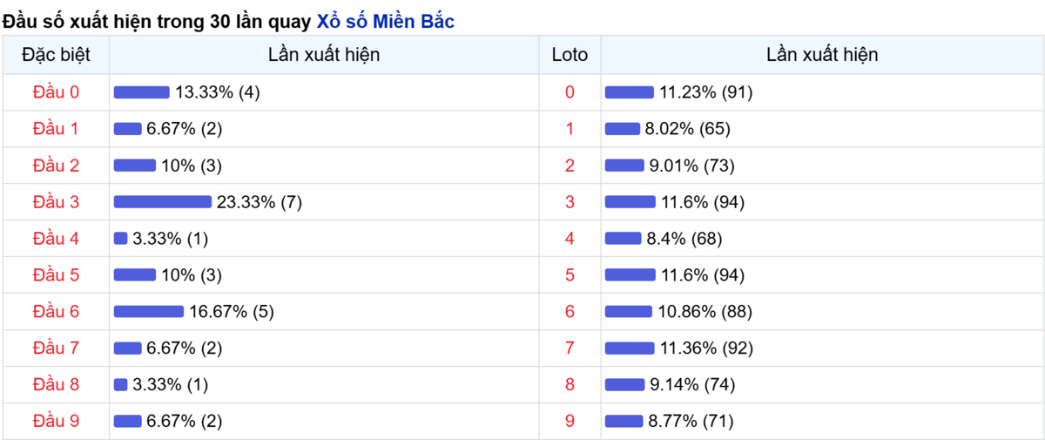1045x440 pixels.
Task: Select Loto number 0 label
Action: click(x=570, y=92)
